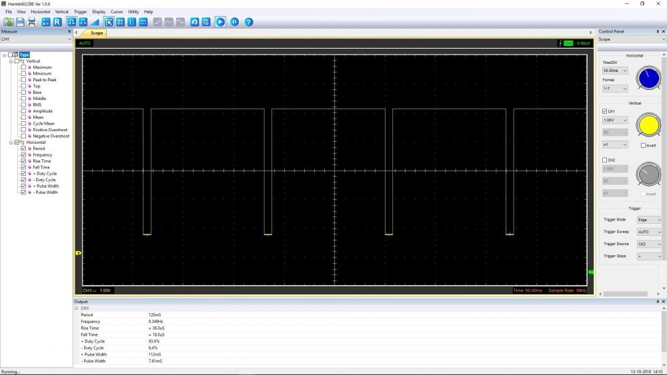Open the Cursor menu
The width and height of the screenshot is (667, 375).
117,12
